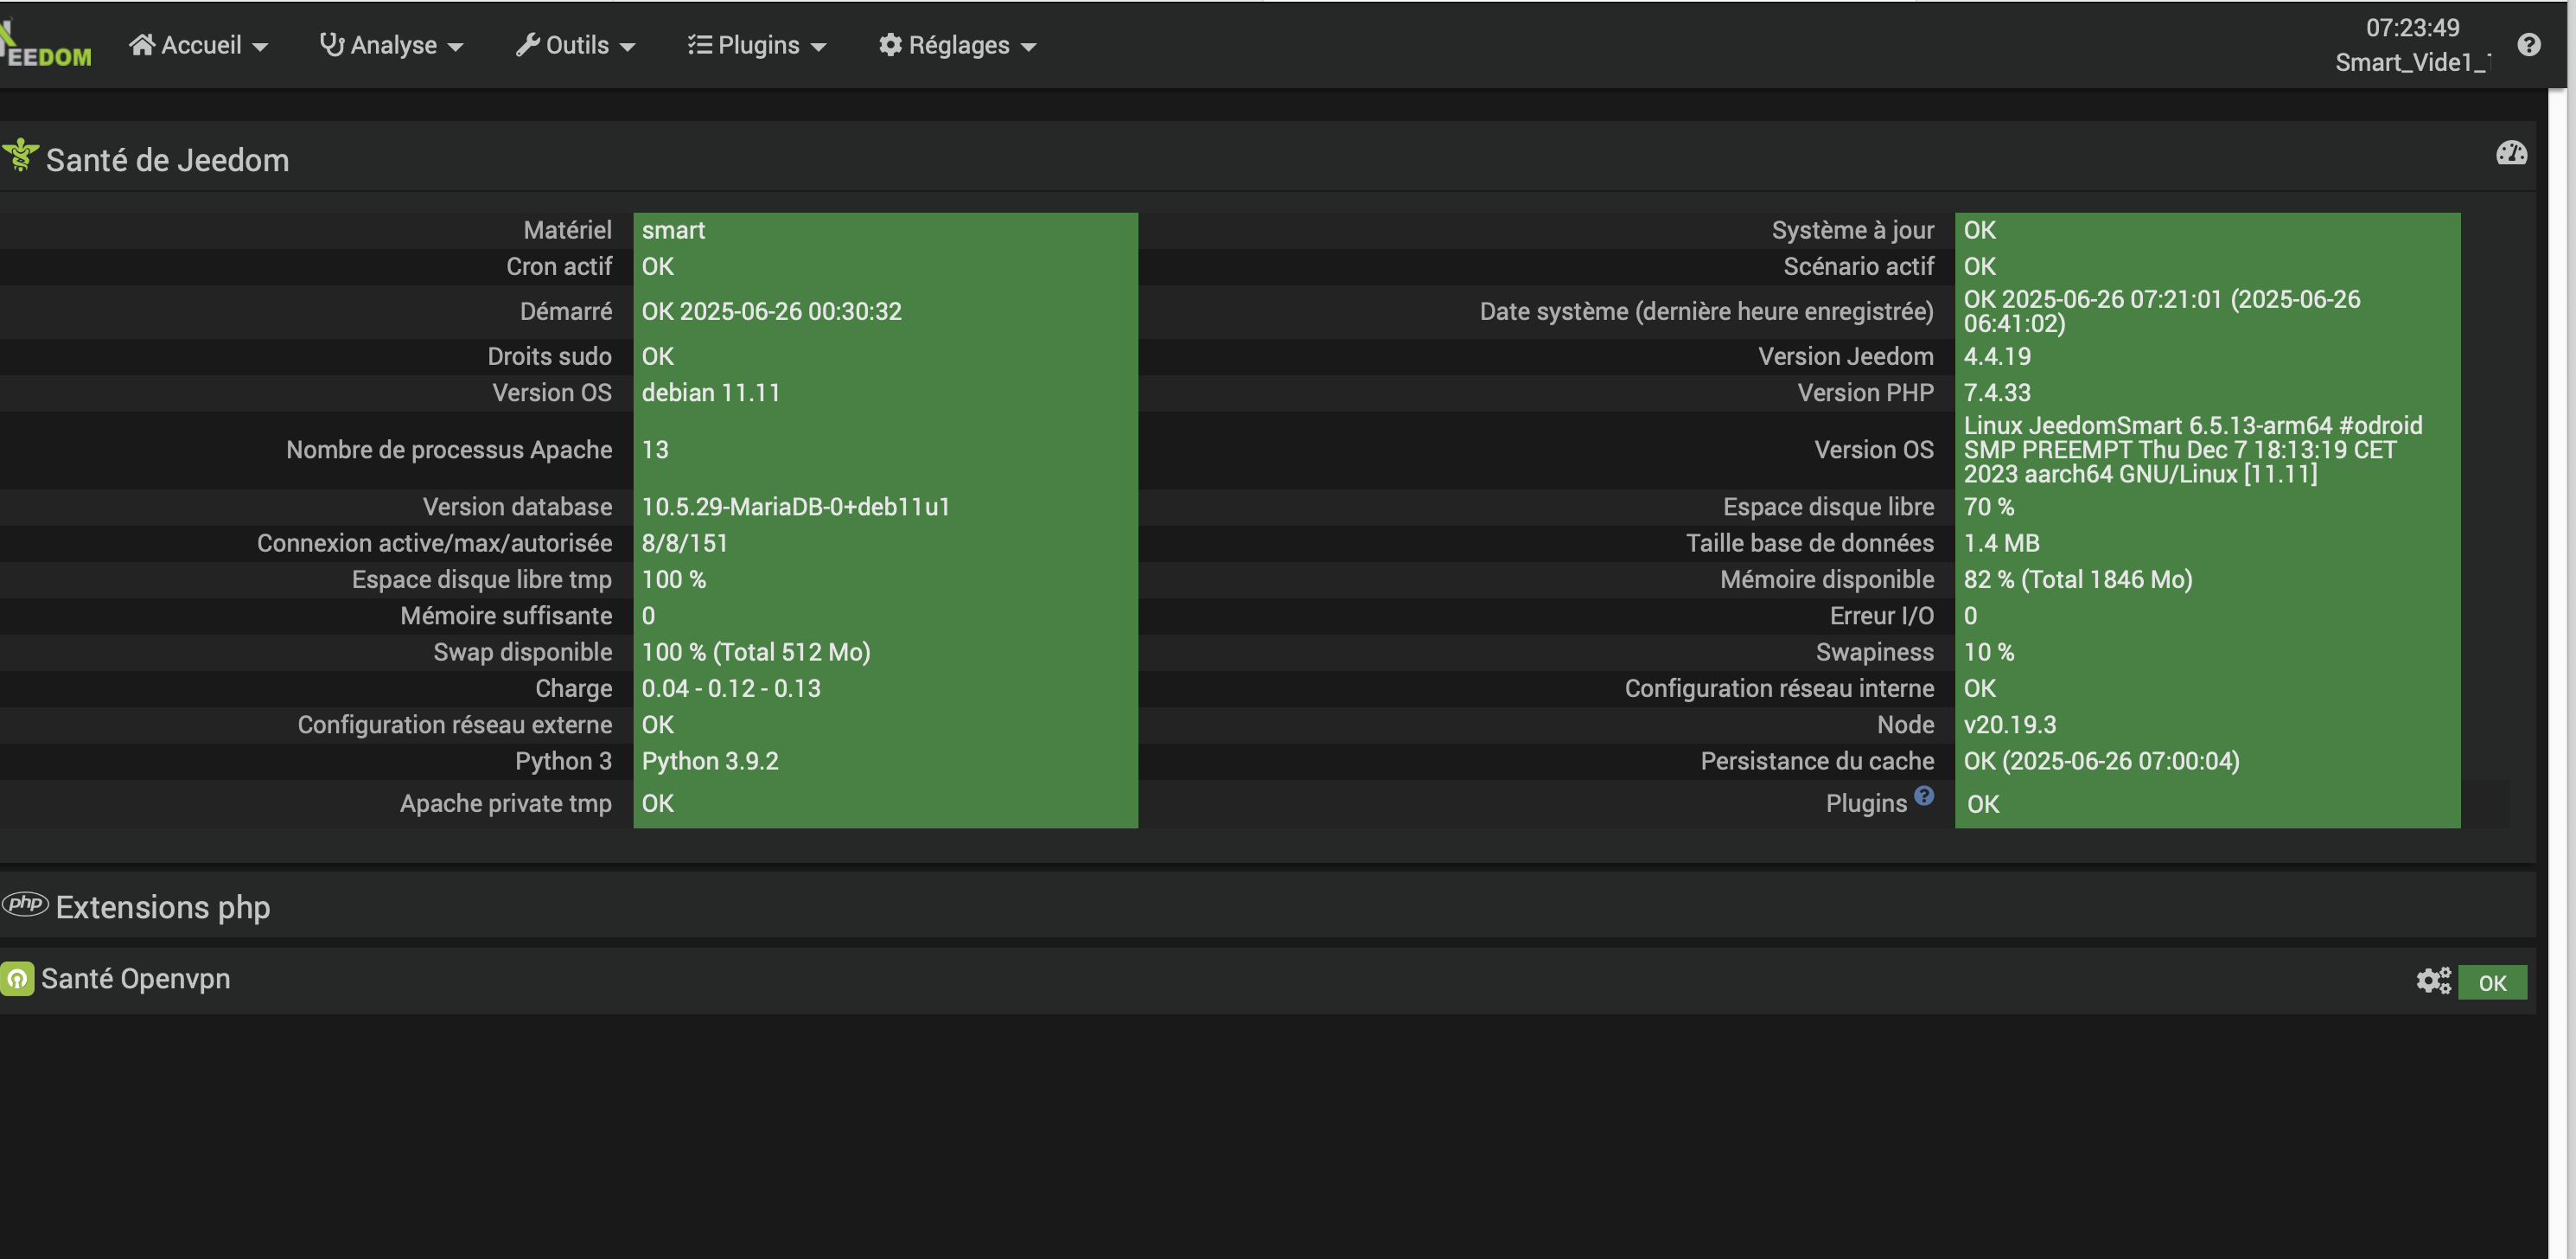The height and width of the screenshot is (1259, 2576).
Task: Click the Python 3 value 'Python 3.9.2'
Action: (710, 761)
